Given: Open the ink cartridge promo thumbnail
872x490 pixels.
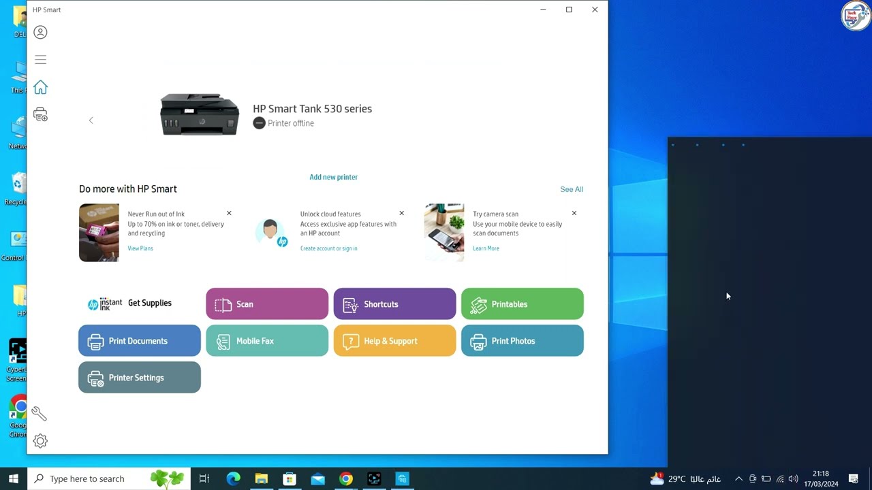Looking at the screenshot, I should [x=99, y=233].
